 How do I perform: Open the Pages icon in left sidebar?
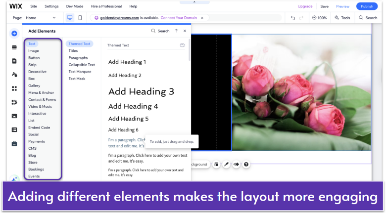pos(14,61)
